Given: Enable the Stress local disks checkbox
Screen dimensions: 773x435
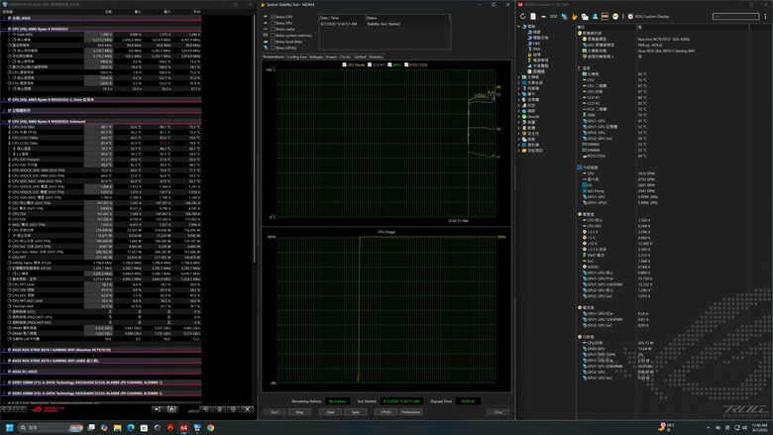Looking at the screenshot, I should [274, 42].
